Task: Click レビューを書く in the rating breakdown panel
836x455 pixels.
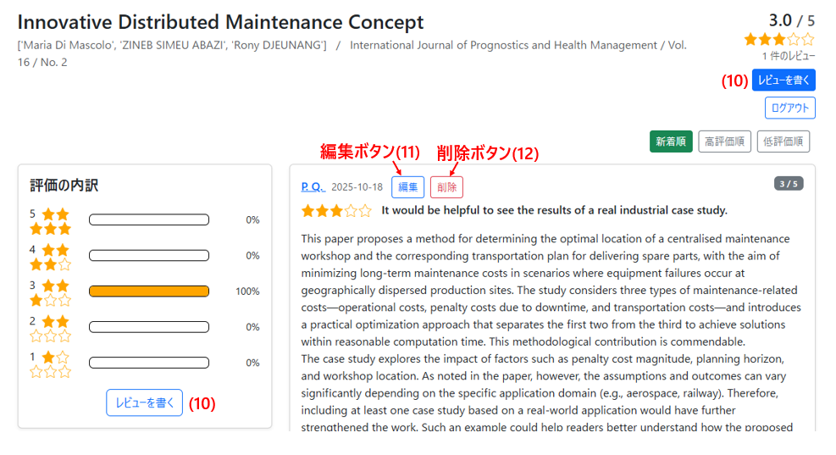Action: [x=144, y=402]
